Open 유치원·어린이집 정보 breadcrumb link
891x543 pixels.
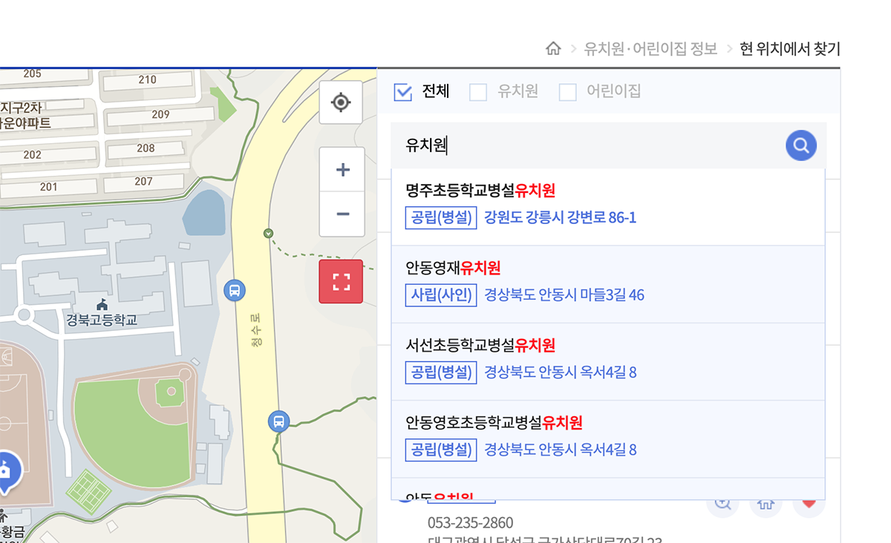click(650, 49)
